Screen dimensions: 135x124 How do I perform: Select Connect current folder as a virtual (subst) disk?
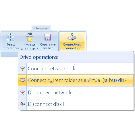click(76, 80)
